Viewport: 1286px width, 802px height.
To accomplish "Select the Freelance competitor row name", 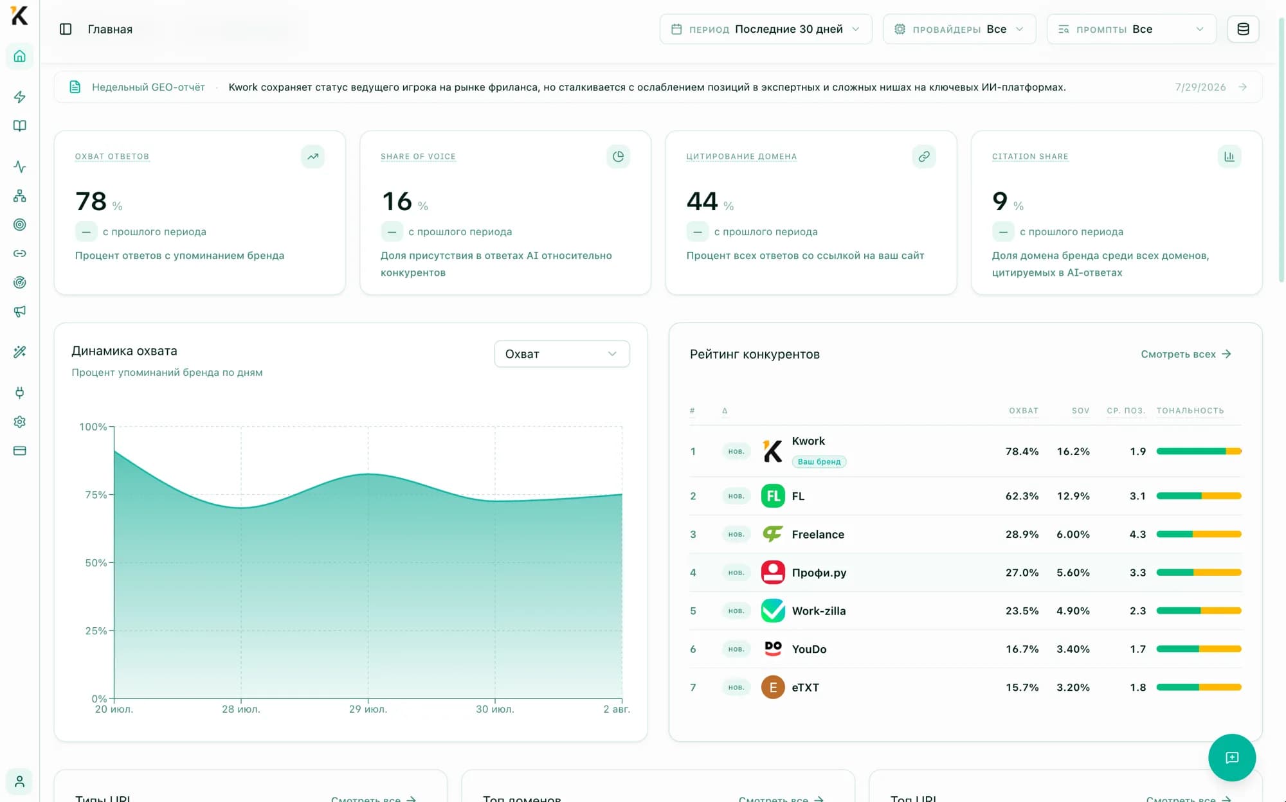I will click(x=818, y=534).
